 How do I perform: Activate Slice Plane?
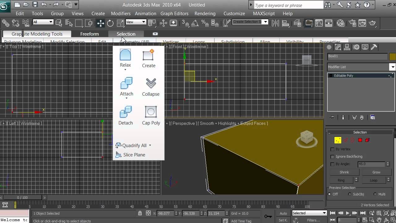coord(130,155)
